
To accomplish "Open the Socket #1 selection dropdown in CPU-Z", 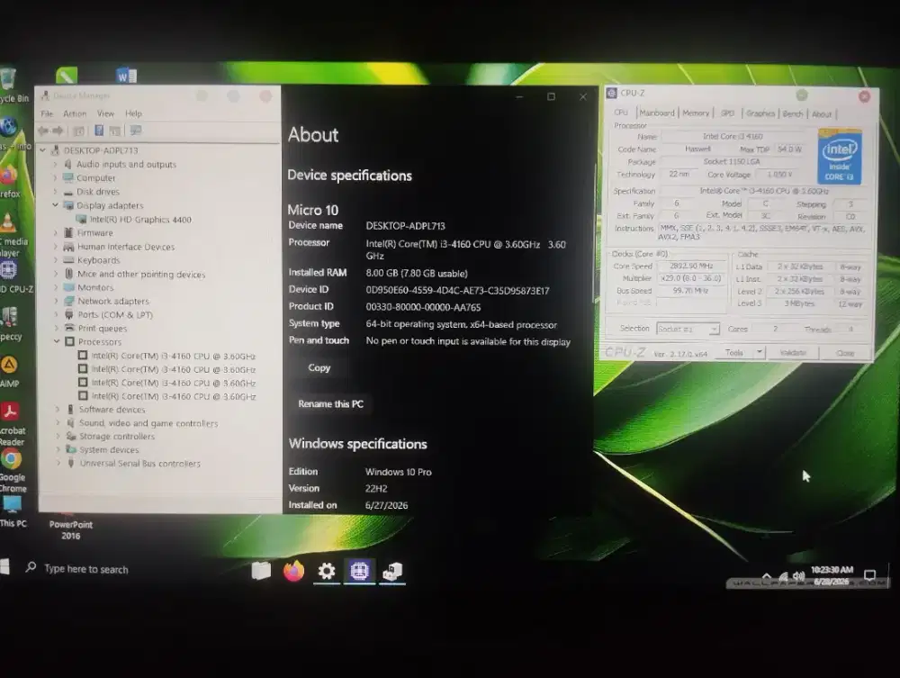I will pos(688,329).
